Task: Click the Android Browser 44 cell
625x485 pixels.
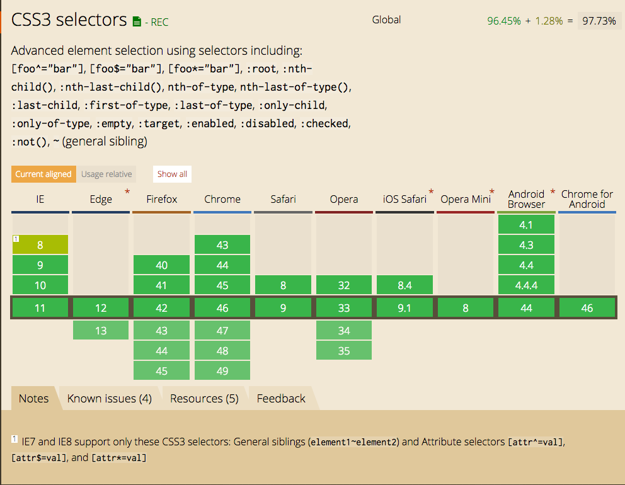Action: point(526,307)
